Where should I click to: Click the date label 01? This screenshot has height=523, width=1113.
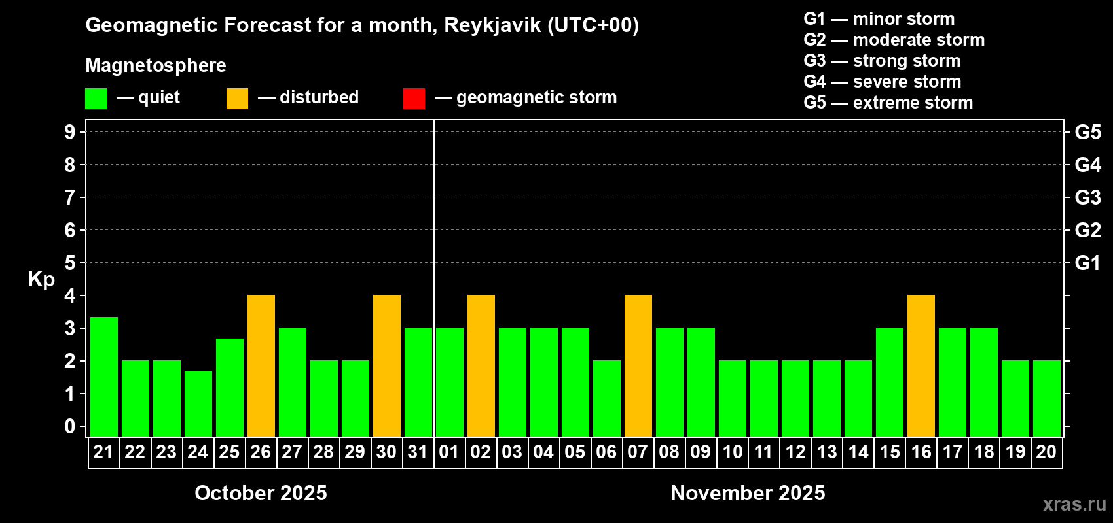tap(449, 452)
